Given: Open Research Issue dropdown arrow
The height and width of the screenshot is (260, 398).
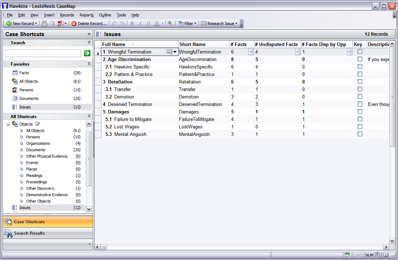Looking at the screenshot, I should pos(236,24).
